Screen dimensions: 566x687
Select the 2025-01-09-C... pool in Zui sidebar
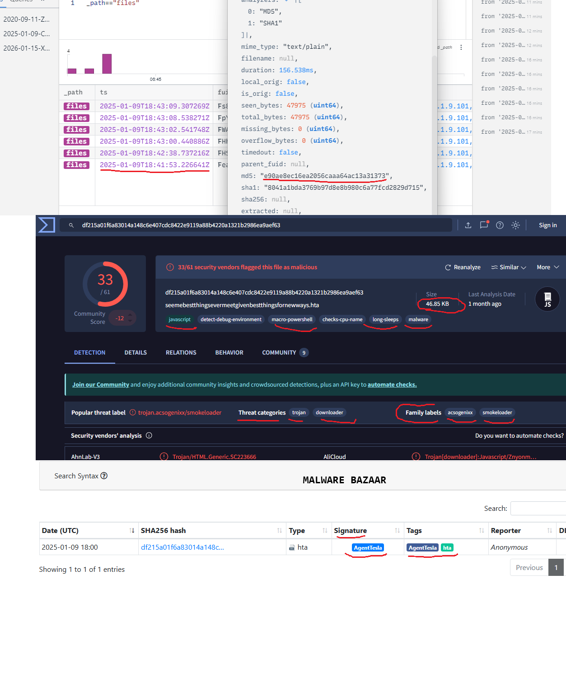click(x=27, y=33)
